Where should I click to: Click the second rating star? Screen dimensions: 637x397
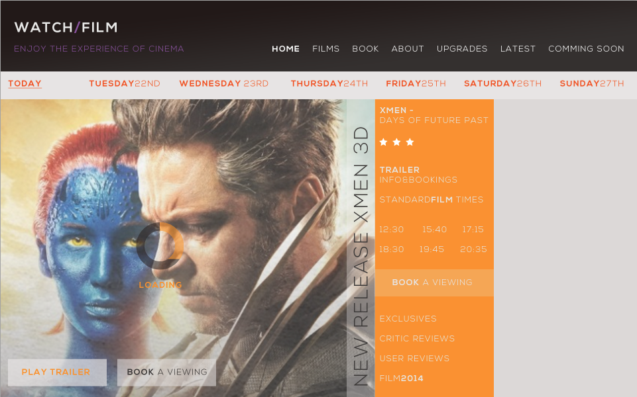tap(396, 142)
